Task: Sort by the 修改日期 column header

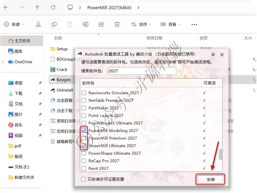Action: (155, 38)
